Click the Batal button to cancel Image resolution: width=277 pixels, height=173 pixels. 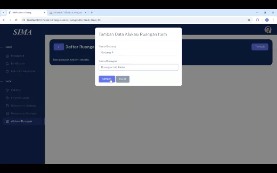[122, 79]
